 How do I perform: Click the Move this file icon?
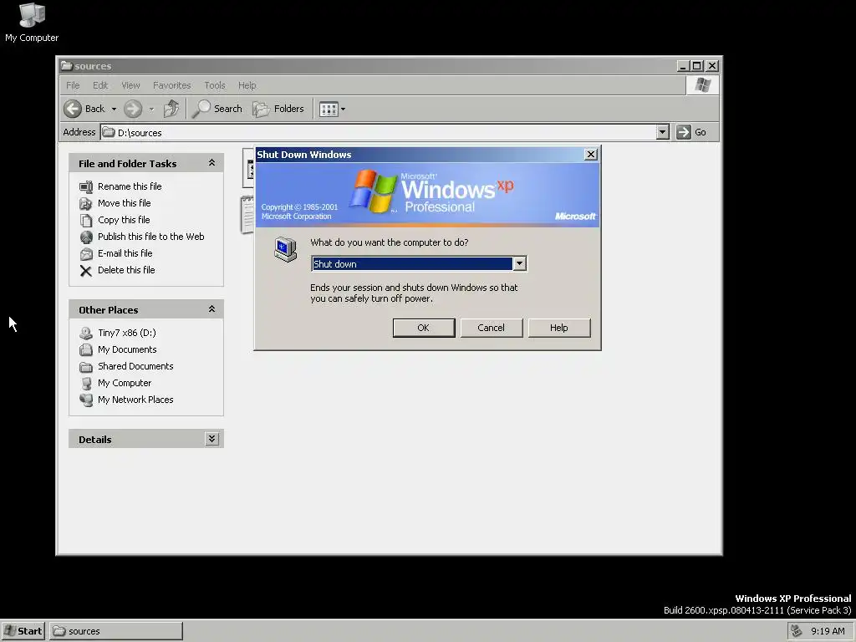coord(86,204)
